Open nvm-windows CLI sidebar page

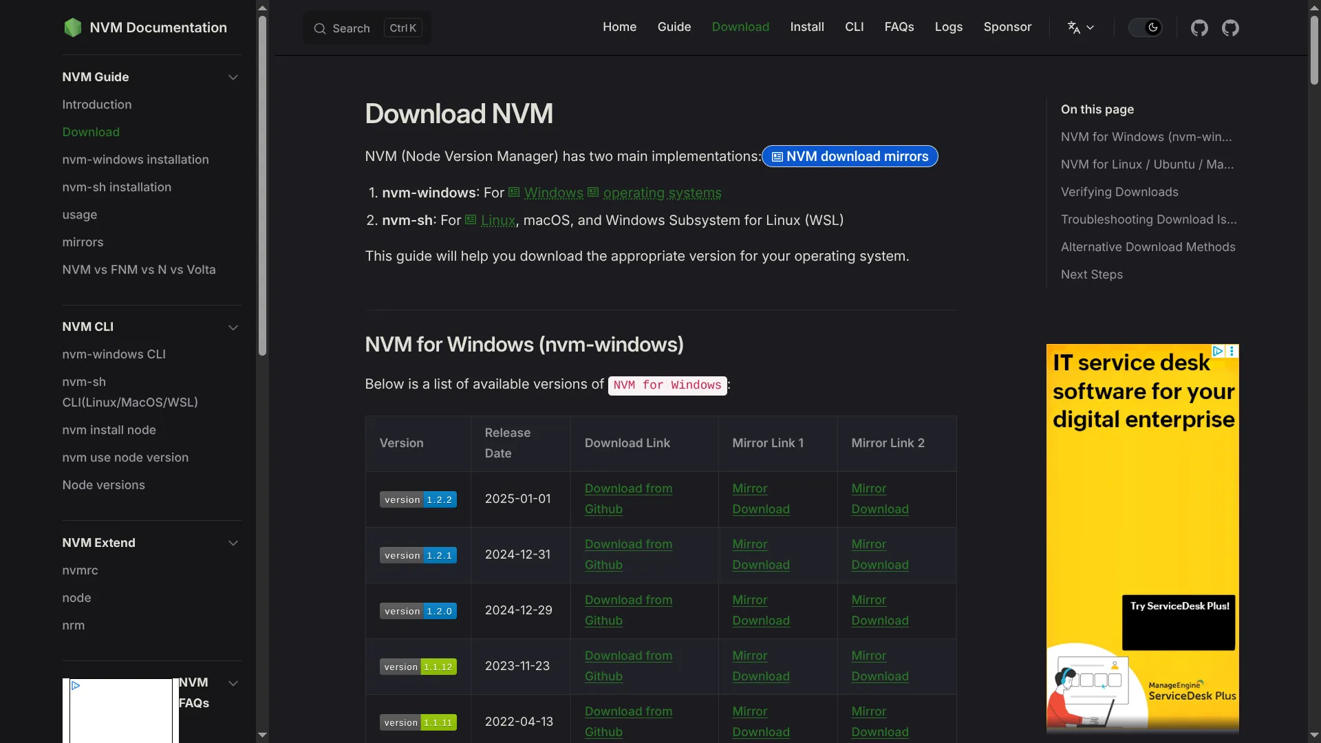pyautogui.click(x=114, y=354)
